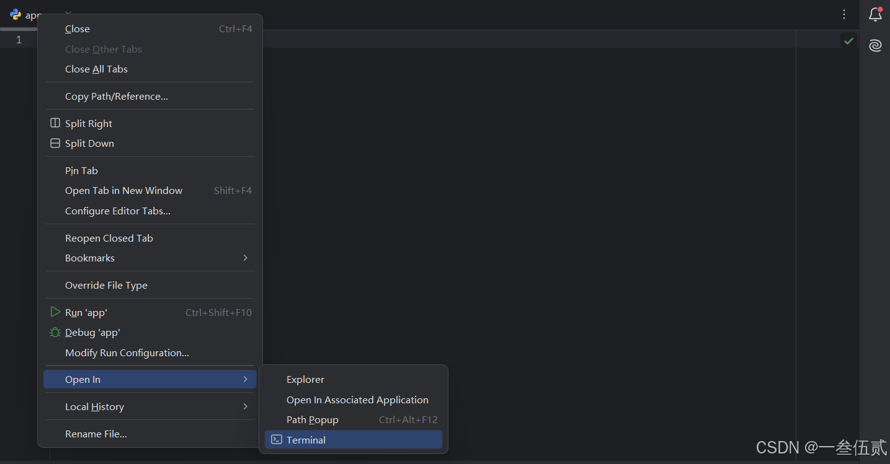Click the Python file icon on app tab
The height and width of the screenshot is (464, 890).
click(x=16, y=15)
